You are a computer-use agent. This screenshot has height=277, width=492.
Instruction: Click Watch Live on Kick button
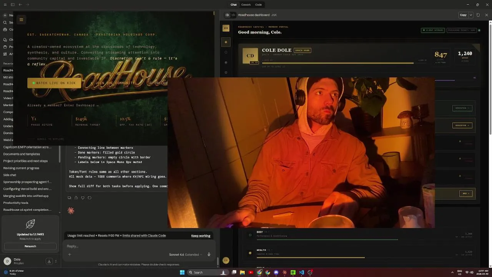54,83
